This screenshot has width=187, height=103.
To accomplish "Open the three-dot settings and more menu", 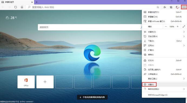I will point(184,7).
